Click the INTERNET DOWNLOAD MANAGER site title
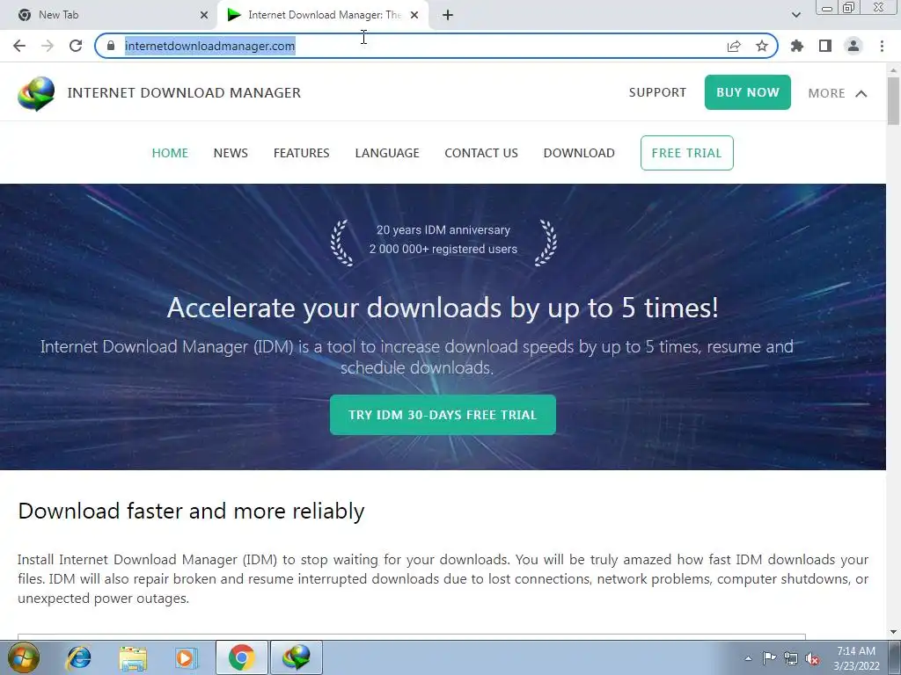Screen dimensions: 901x675 (184, 92)
